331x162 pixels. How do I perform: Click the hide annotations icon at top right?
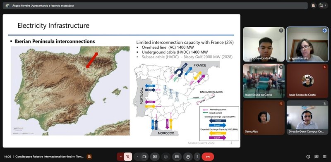314,6
